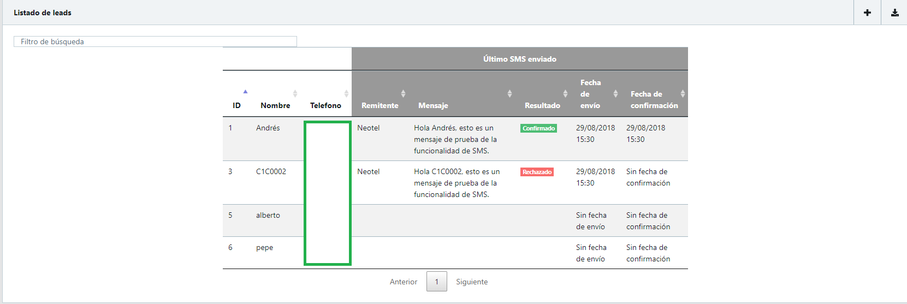
Task: Sort the table by the Telefono column
Action: [325, 105]
